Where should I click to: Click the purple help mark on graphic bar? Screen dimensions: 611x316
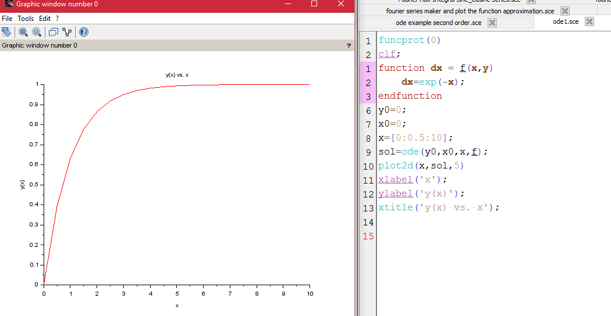[349, 45]
